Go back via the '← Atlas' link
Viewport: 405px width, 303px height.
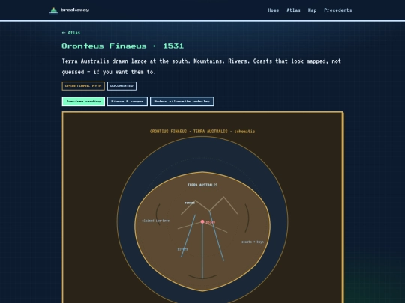click(x=71, y=33)
